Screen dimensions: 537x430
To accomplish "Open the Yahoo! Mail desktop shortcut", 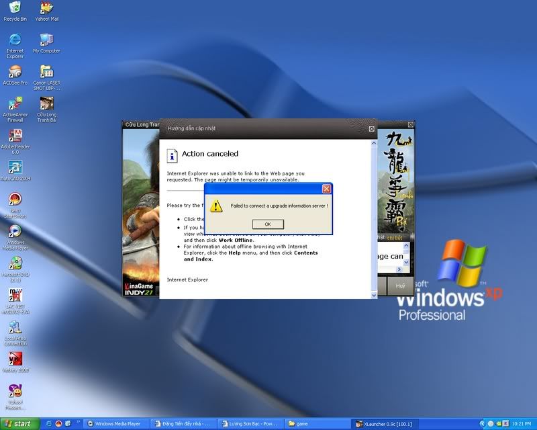I will pos(46,11).
